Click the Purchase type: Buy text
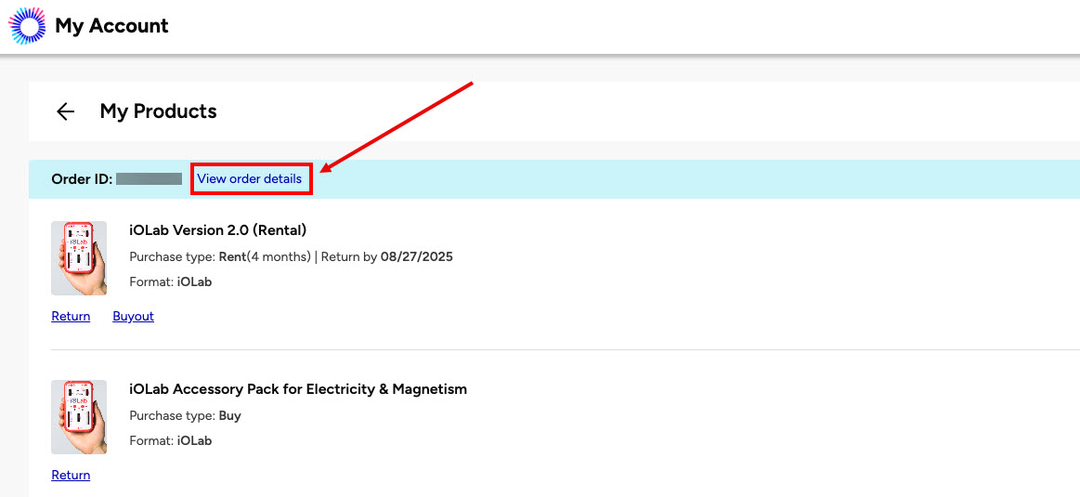Image resolution: width=1080 pixels, height=497 pixels. coord(185,415)
